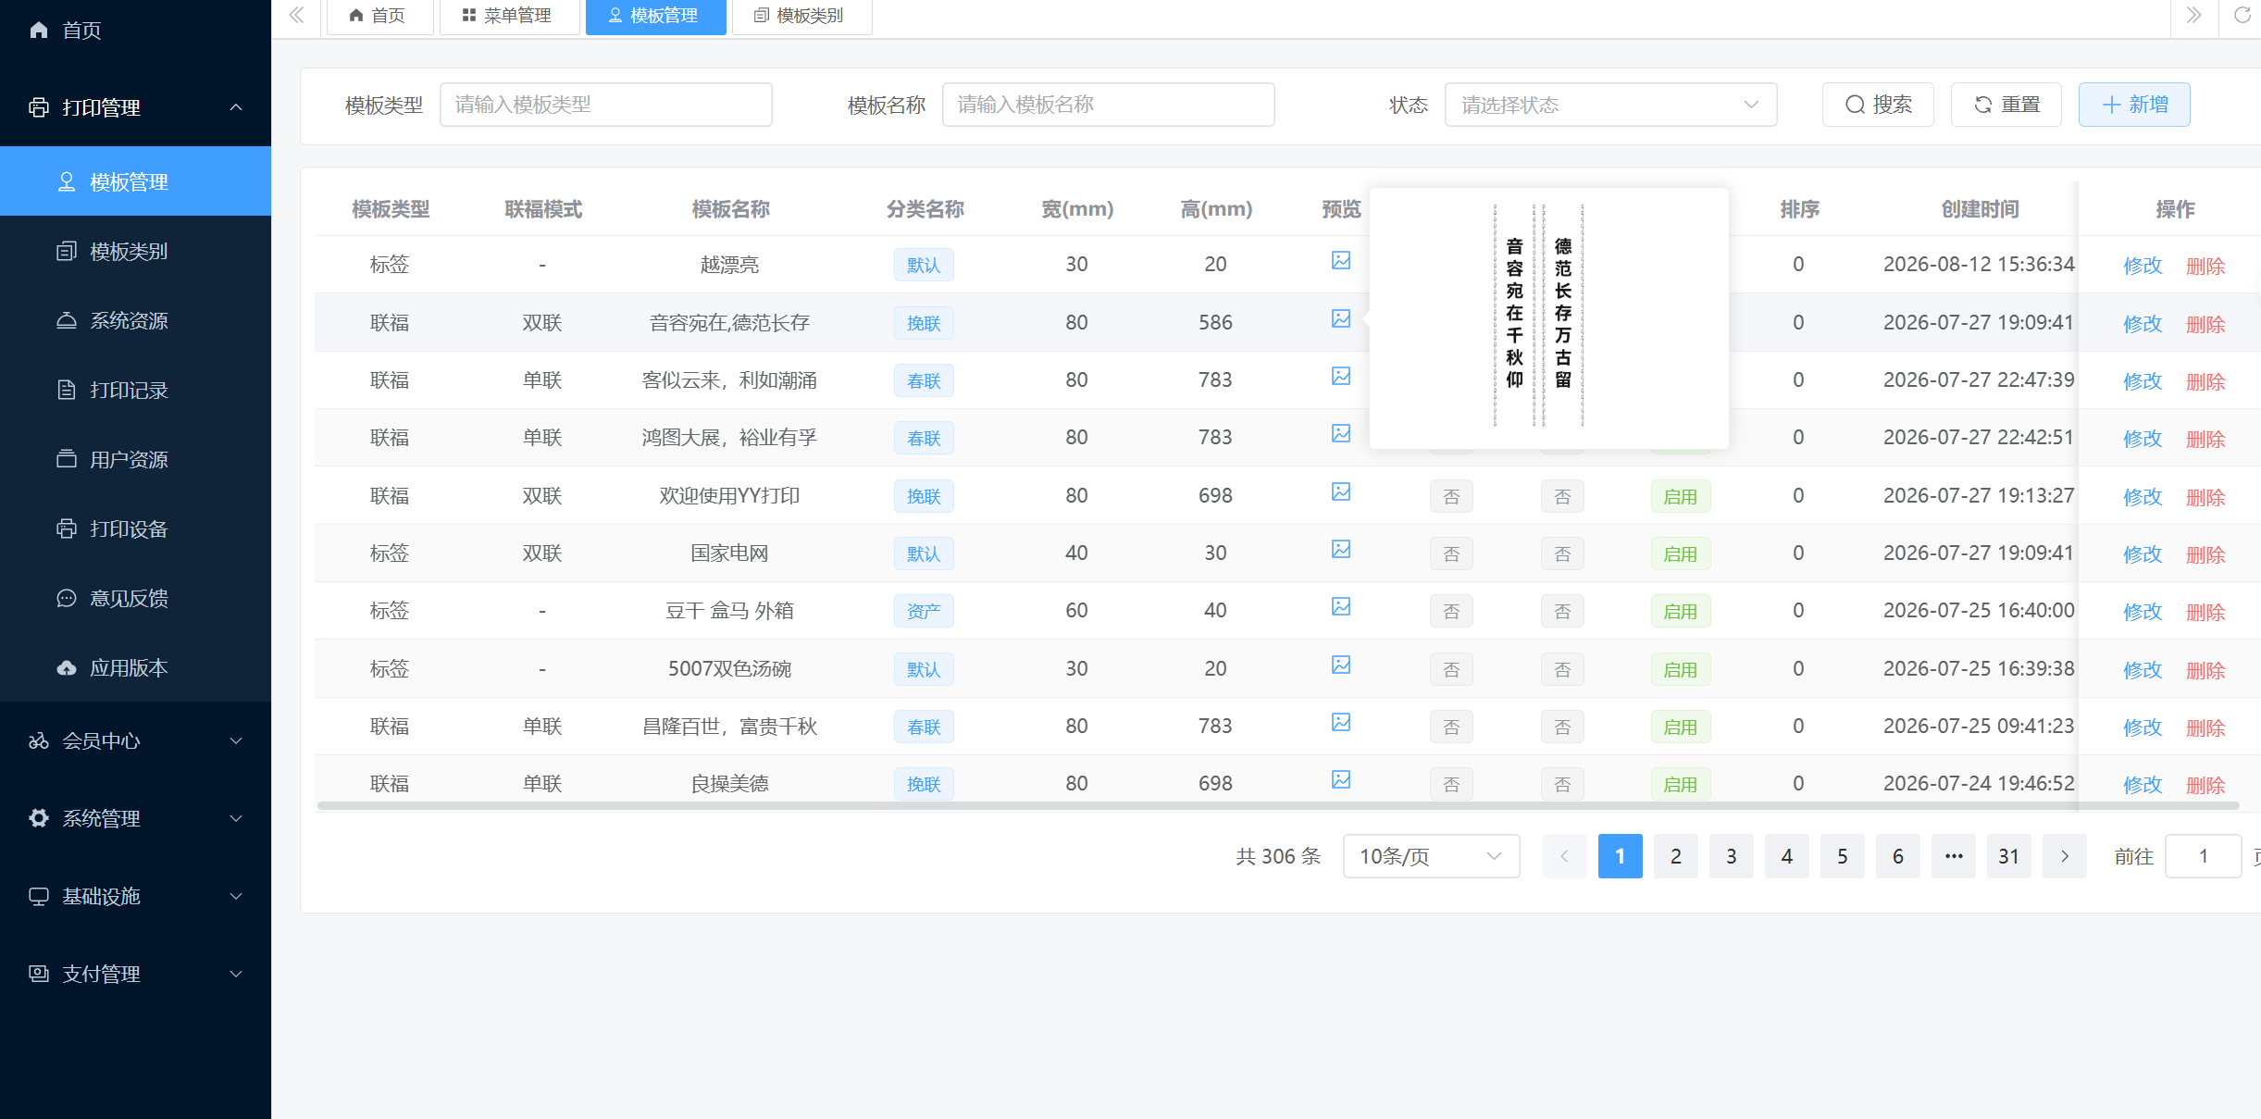Switch to the 菜单管理 tab
The height and width of the screenshot is (1119, 2261).
pyautogui.click(x=508, y=16)
